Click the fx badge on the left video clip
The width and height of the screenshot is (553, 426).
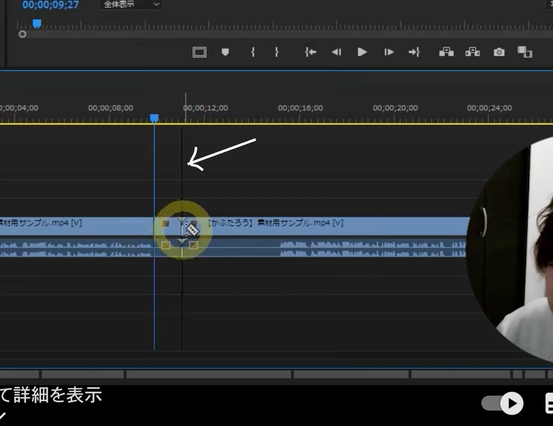click(166, 223)
